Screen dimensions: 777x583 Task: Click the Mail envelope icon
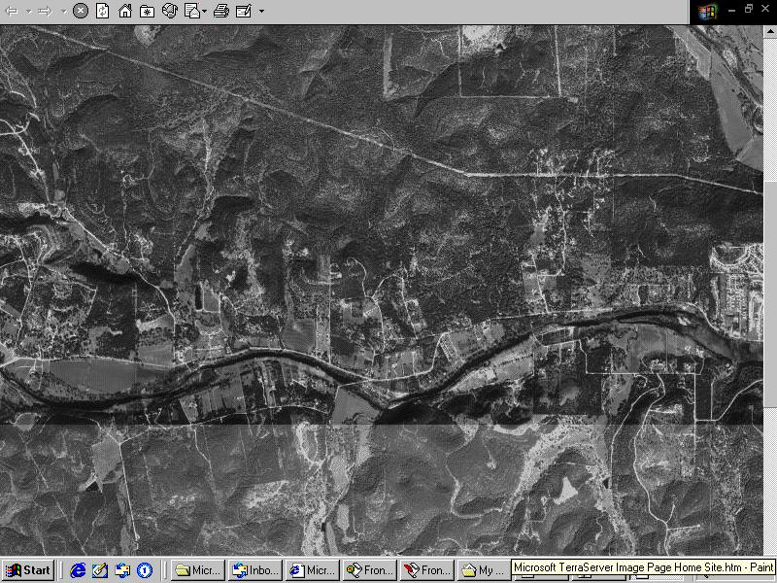(191, 12)
